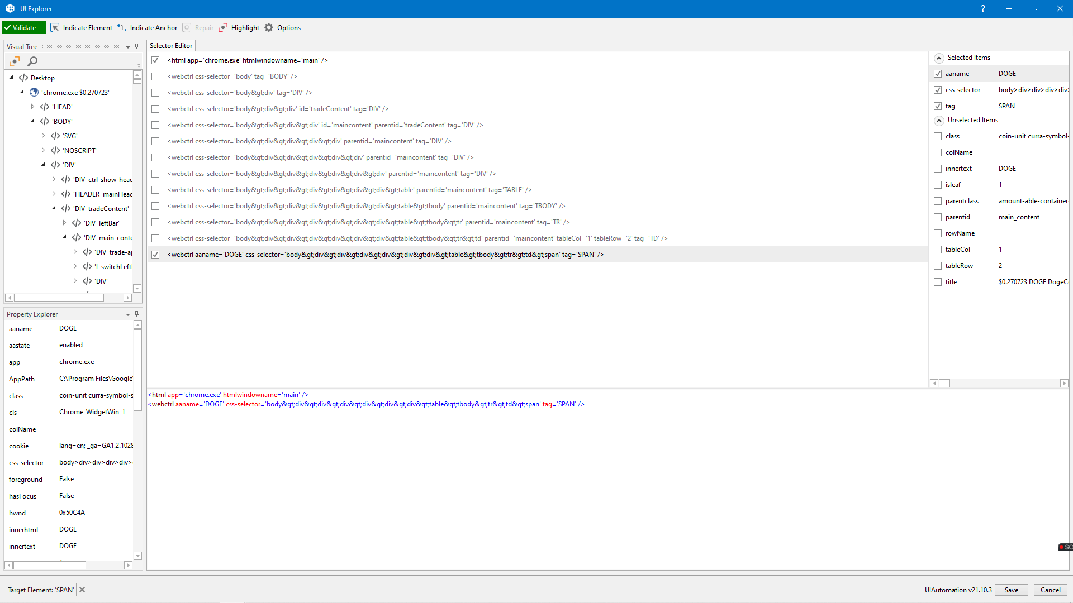Screen dimensions: 1073x603
Task: Open the help question mark icon
Action: point(982,8)
